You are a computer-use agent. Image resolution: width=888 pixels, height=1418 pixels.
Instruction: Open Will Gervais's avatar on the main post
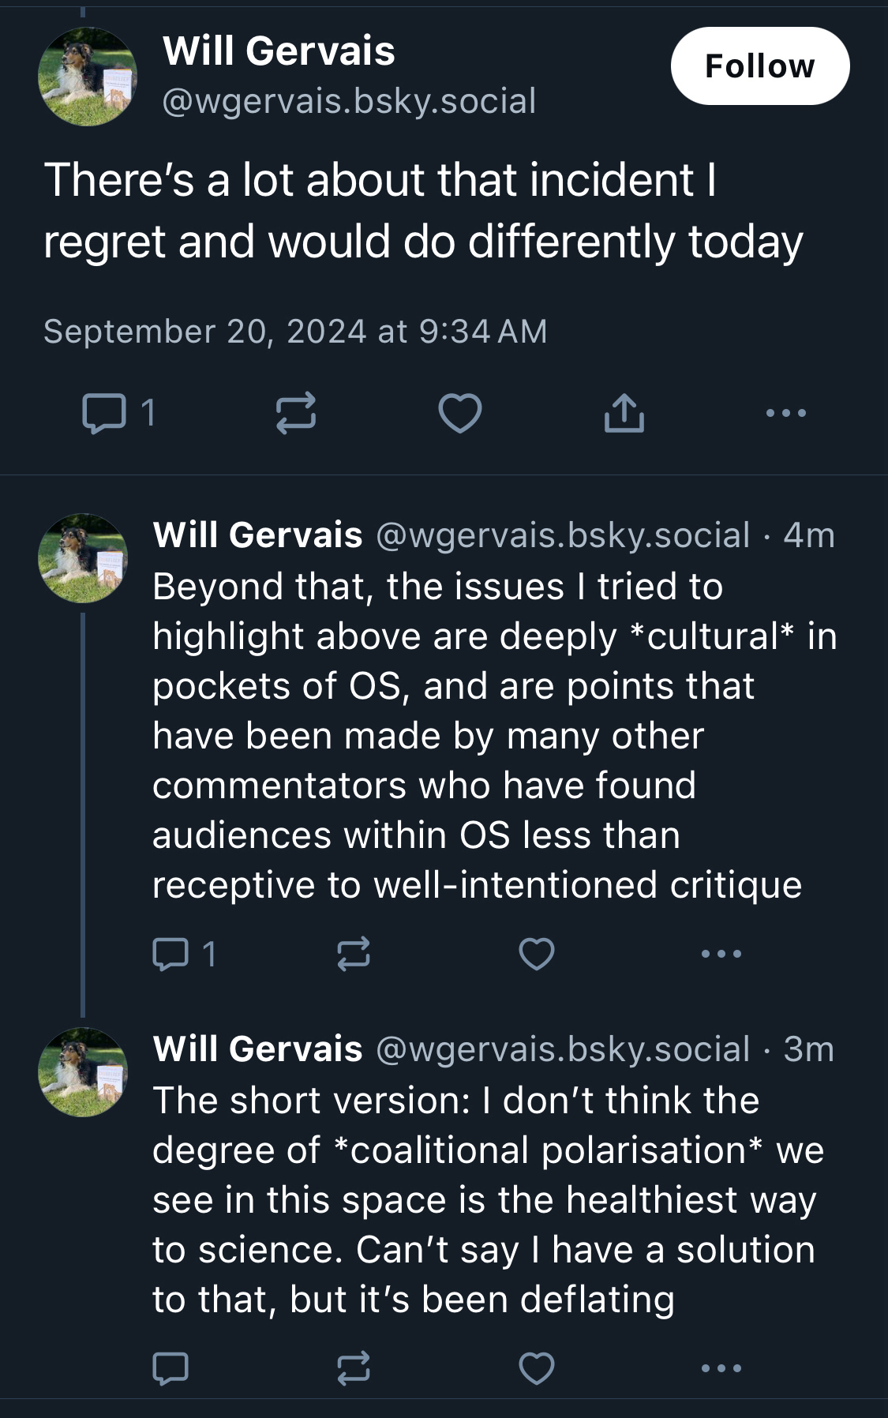tap(88, 77)
